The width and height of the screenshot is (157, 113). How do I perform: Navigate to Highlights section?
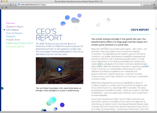click(x=11, y=36)
